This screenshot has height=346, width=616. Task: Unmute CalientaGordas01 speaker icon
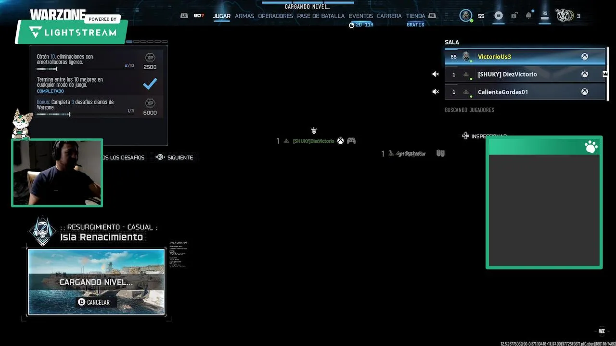coord(436,92)
